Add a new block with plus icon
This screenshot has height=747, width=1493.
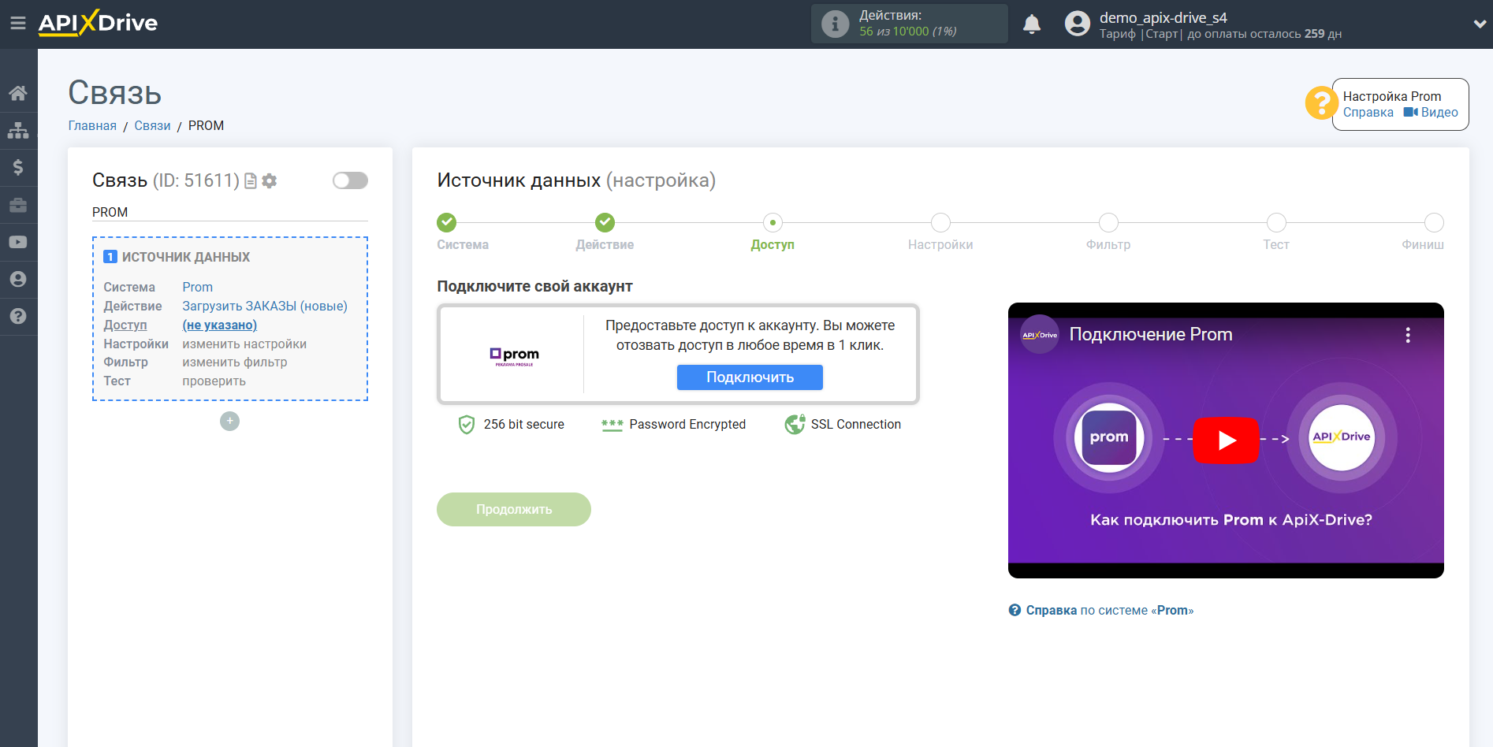[x=229, y=421]
